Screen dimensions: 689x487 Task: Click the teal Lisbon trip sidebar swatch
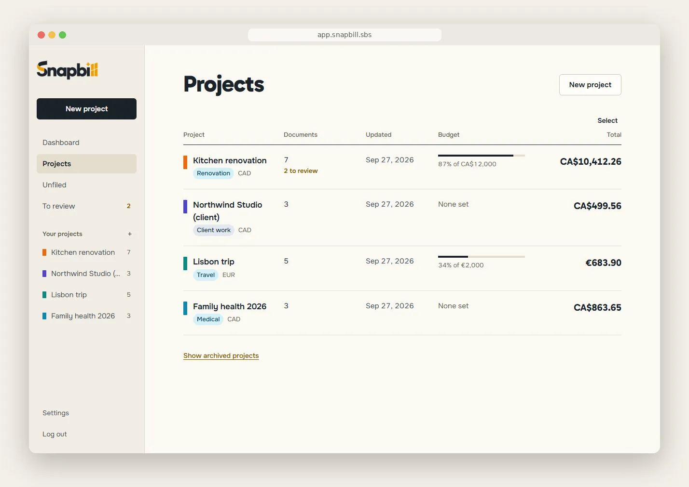click(x=44, y=295)
